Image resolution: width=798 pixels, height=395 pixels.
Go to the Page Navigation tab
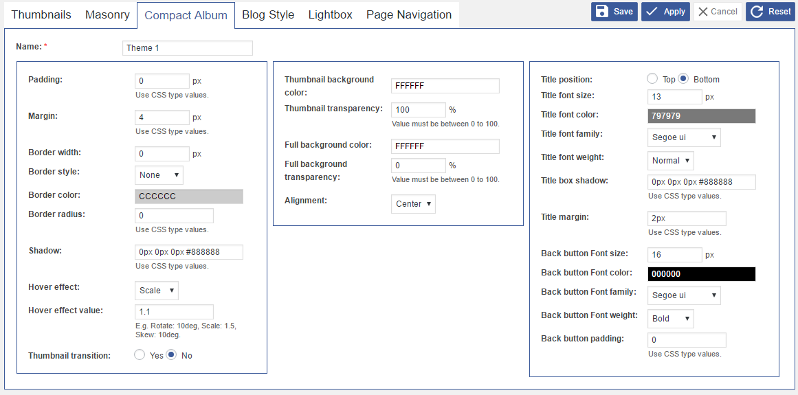(x=409, y=14)
